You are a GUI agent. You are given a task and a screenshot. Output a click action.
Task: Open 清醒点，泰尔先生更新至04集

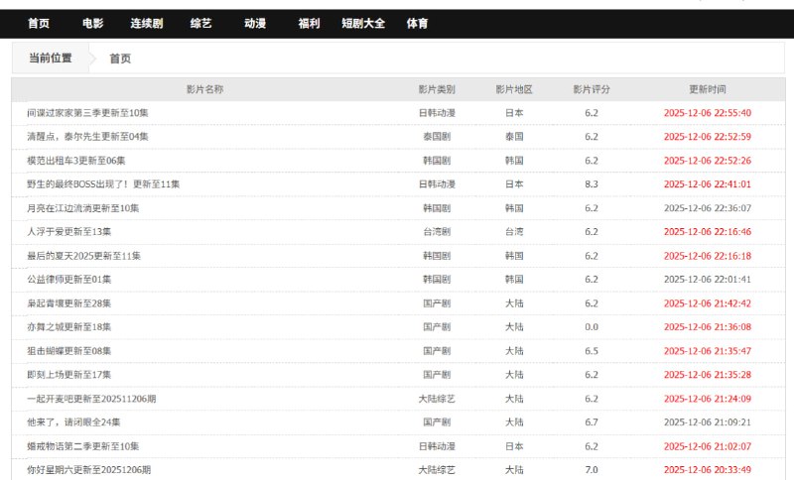pyautogui.click(x=87, y=137)
